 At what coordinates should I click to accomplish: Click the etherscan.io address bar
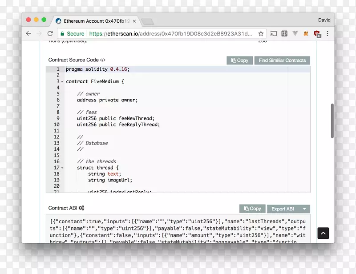click(169, 33)
